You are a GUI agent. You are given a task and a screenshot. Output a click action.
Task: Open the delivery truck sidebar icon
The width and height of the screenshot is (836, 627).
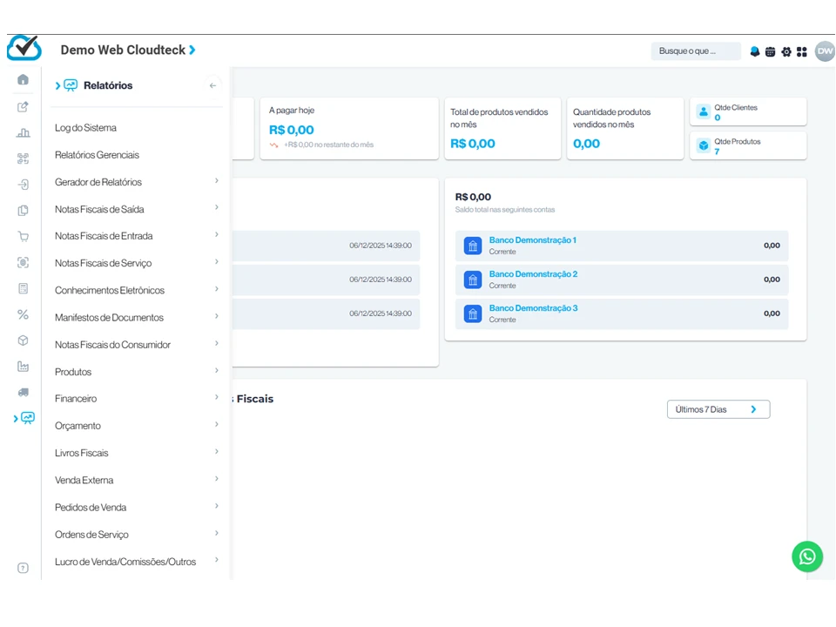(x=24, y=392)
